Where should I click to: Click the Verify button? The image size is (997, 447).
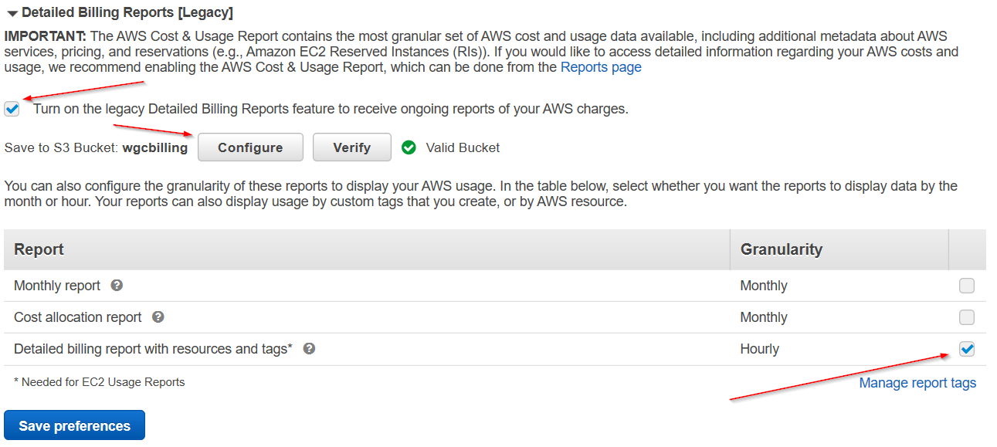[351, 147]
